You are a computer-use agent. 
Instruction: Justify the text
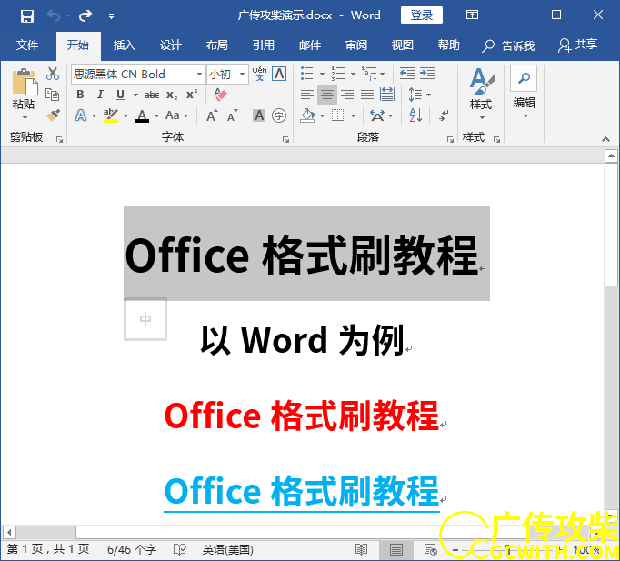[x=367, y=95]
